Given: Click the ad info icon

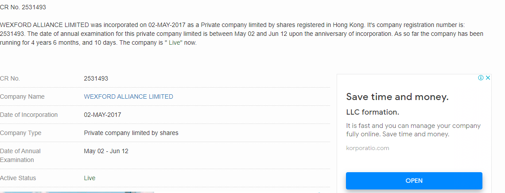Looking at the screenshot, I should click(x=481, y=78).
